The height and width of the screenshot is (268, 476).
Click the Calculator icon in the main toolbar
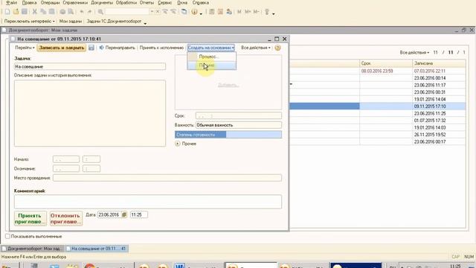click(x=212, y=12)
